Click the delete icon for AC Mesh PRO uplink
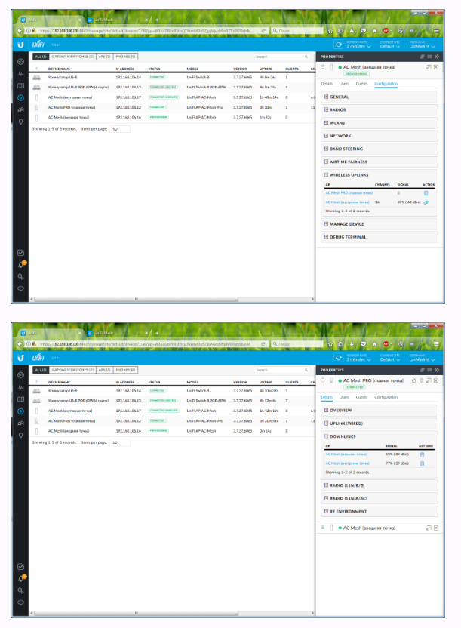This screenshot has width=461, height=628. click(426, 193)
